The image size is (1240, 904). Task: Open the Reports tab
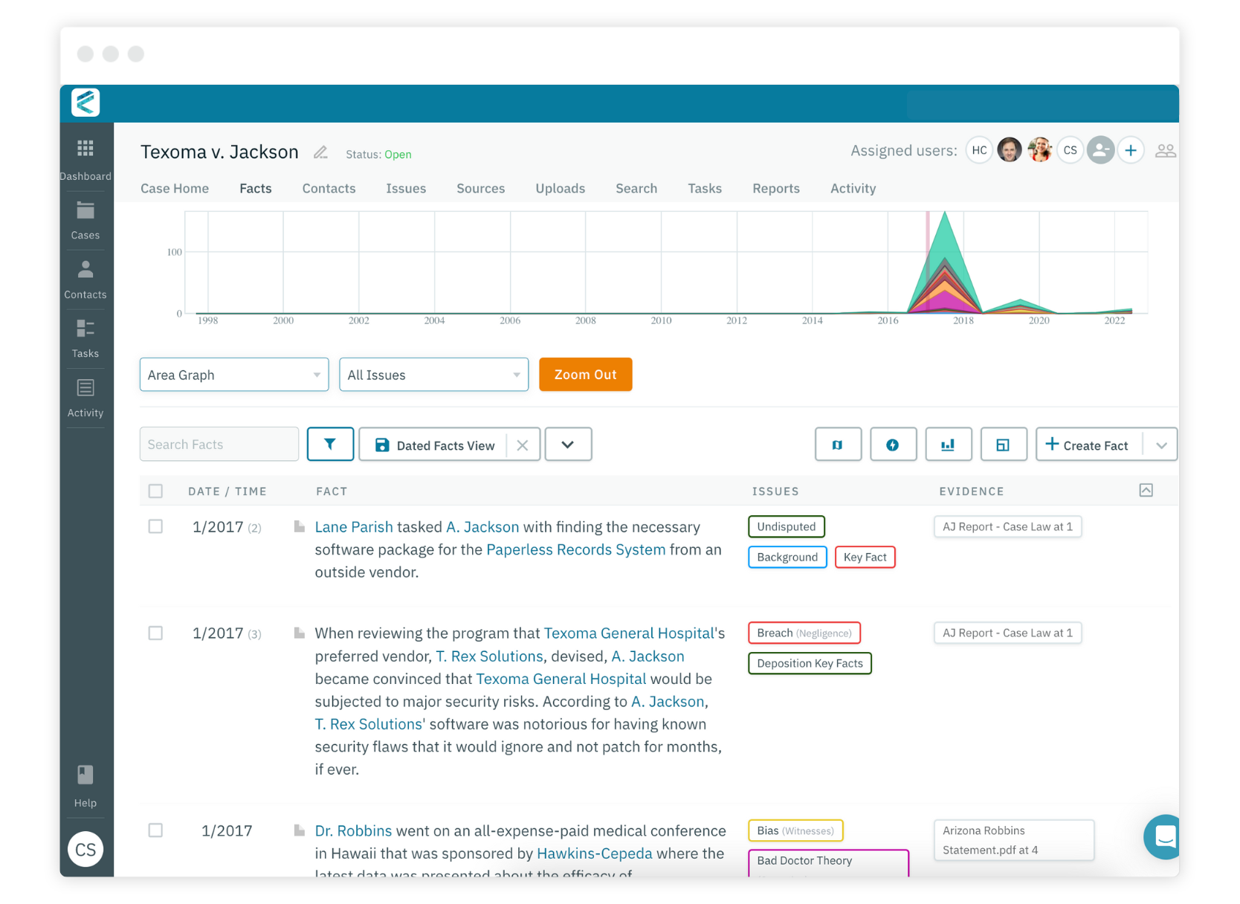click(x=775, y=188)
